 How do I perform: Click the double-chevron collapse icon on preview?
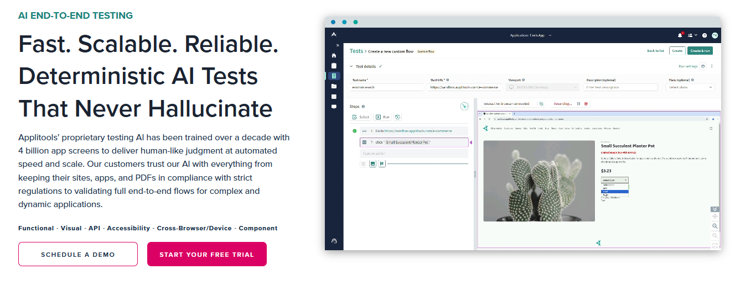tap(715, 209)
